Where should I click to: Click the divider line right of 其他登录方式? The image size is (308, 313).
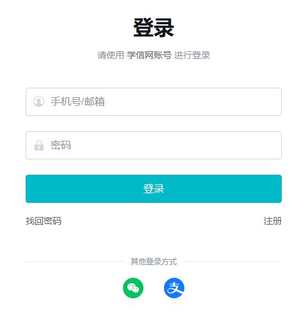click(x=232, y=261)
